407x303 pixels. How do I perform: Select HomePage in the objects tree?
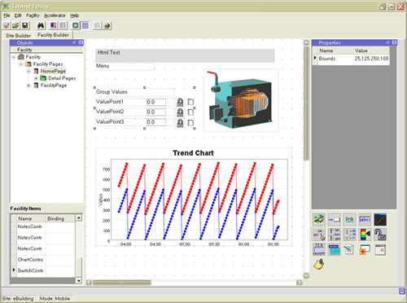coord(53,71)
